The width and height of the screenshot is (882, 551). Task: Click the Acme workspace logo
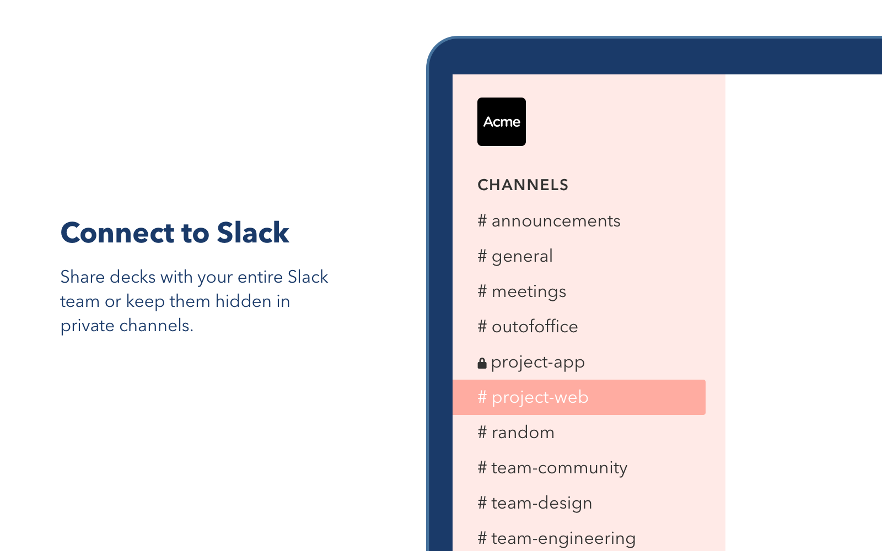tap(501, 122)
